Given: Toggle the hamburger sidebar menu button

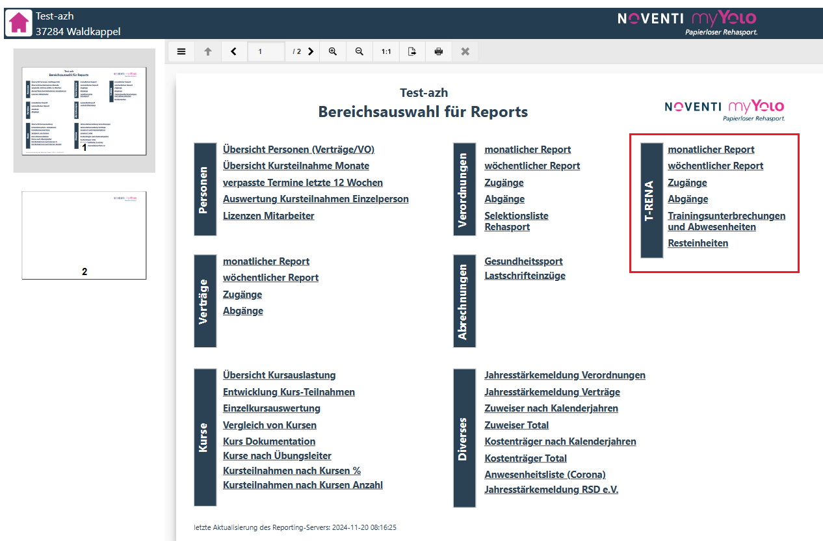Looking at the screenshot, I should [181, 51].
